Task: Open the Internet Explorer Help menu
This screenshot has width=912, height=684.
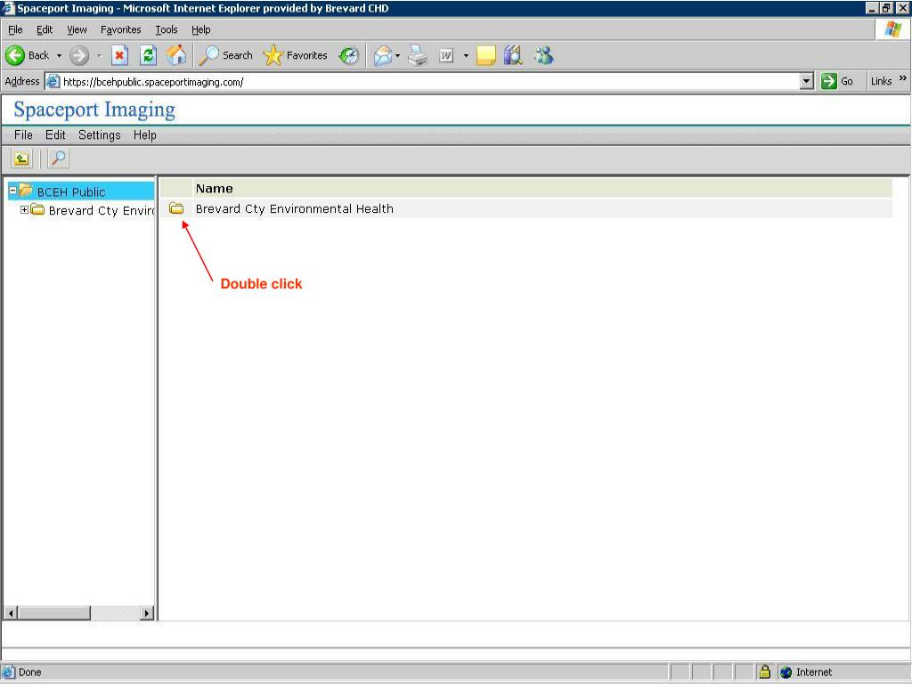Action: tap(200, 29)
